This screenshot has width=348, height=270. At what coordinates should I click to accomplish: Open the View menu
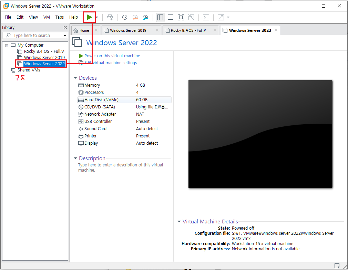pos(33,17)
